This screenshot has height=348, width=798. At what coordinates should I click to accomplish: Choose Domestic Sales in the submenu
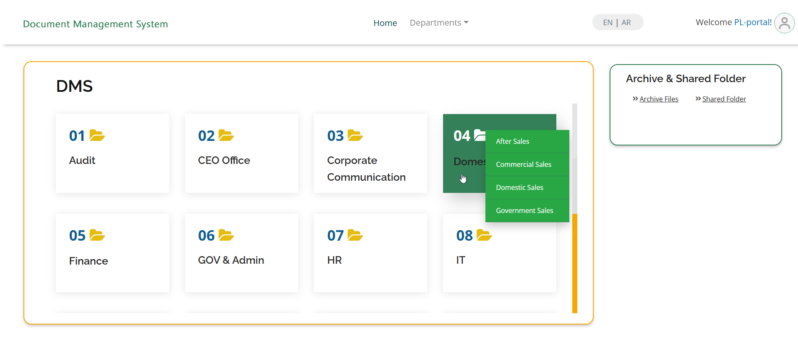[519, 187]
